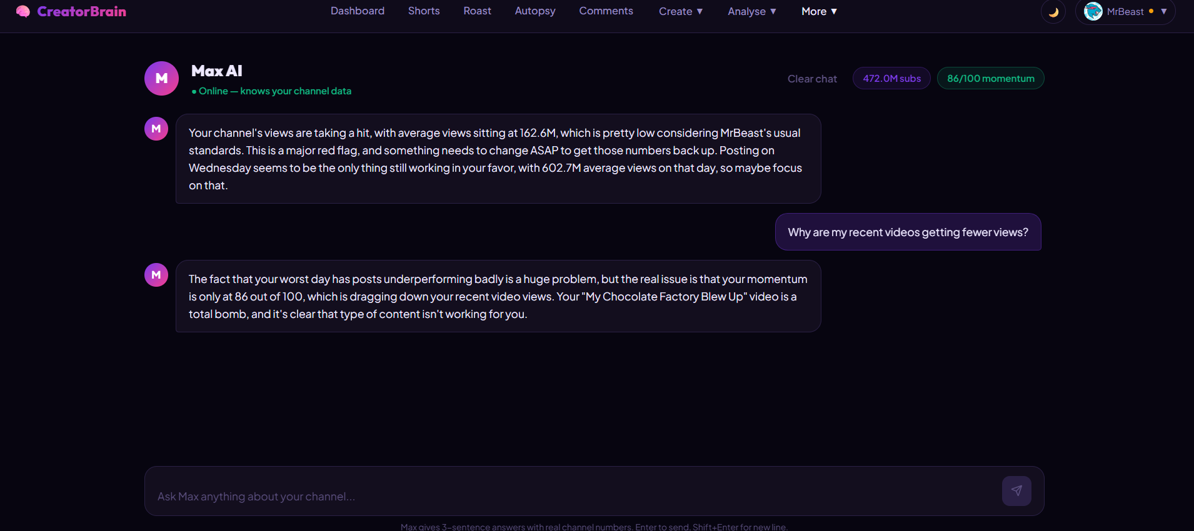
Task: Open the MrBeast account dropdown arrow
Action: point(1164,11)
